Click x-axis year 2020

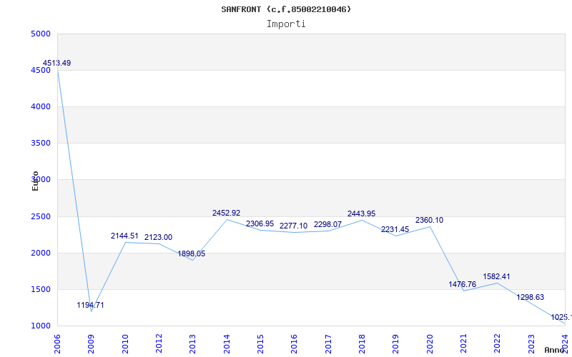(430, 343)
